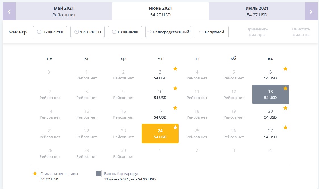Click the star icon on June 3
Viewport: 319px width, 189px height.
pos(175,69)
